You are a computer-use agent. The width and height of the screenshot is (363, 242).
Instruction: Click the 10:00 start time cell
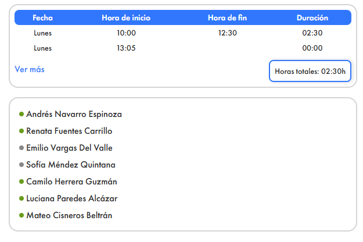(x=126, y=33)
